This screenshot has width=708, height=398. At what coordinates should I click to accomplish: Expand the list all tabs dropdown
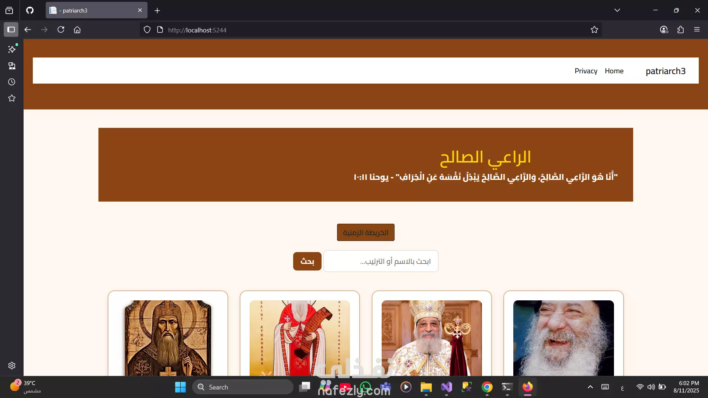click(617, 10)
